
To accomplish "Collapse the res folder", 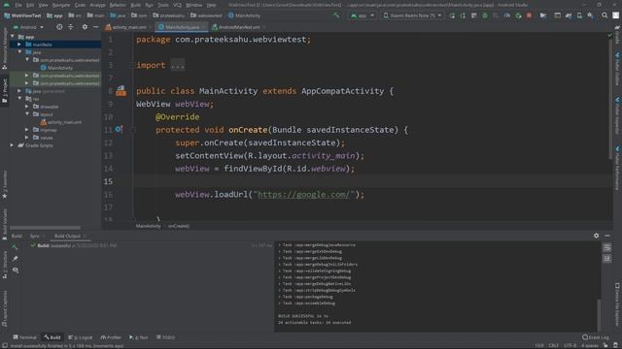I will 19,99.
